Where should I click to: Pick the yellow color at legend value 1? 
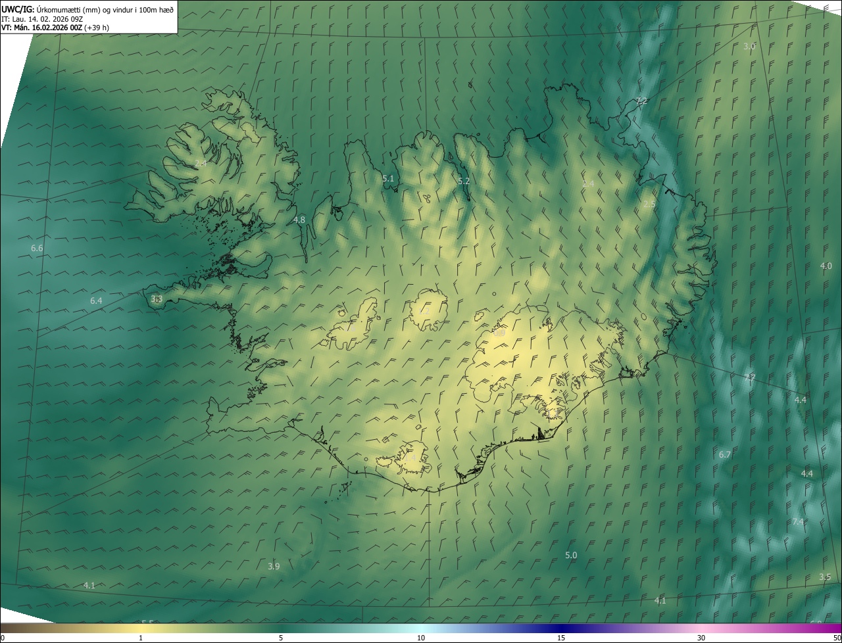click(x=141, y=628)
